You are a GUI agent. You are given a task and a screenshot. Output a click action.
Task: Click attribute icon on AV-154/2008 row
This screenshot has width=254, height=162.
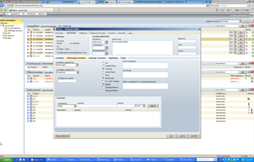point(246,36)
